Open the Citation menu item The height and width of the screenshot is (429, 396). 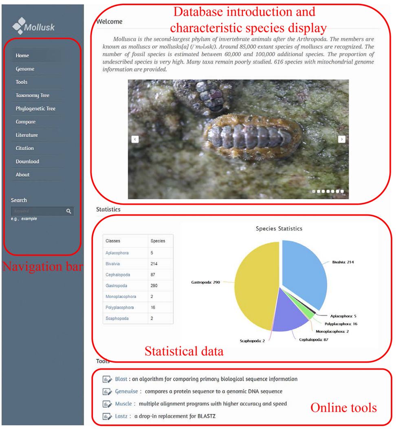coord(24,148)
